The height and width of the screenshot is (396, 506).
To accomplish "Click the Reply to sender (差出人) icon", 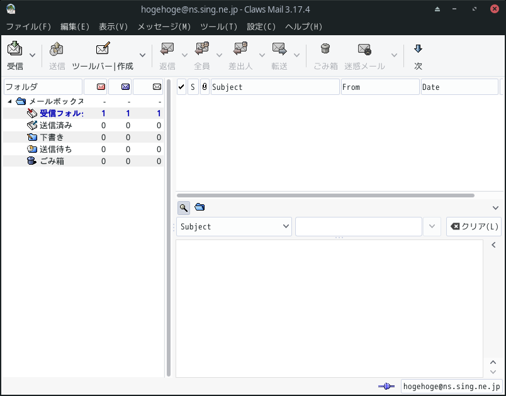I will pos(240,48).
